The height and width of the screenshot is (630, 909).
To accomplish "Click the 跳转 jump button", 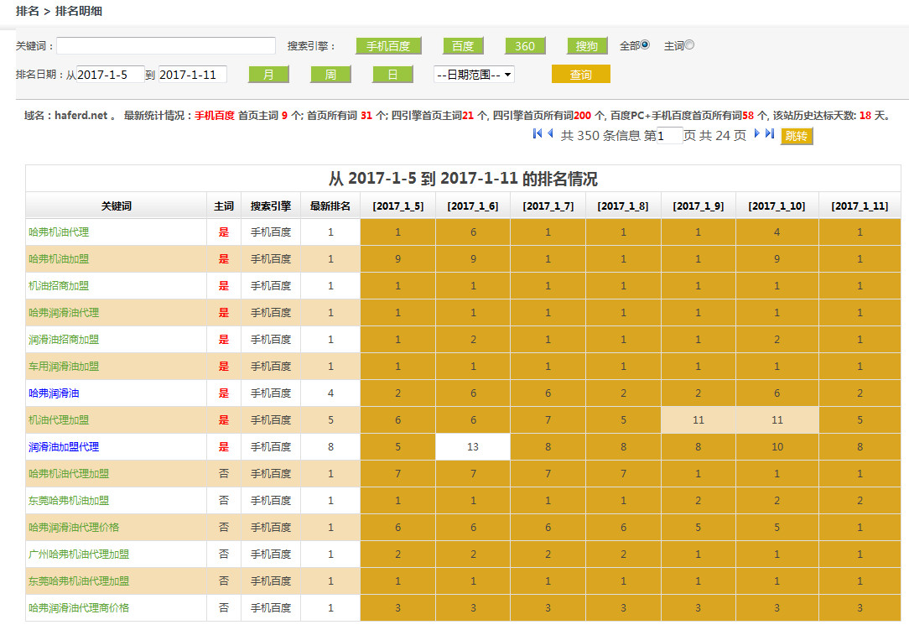I will point(797,136).
